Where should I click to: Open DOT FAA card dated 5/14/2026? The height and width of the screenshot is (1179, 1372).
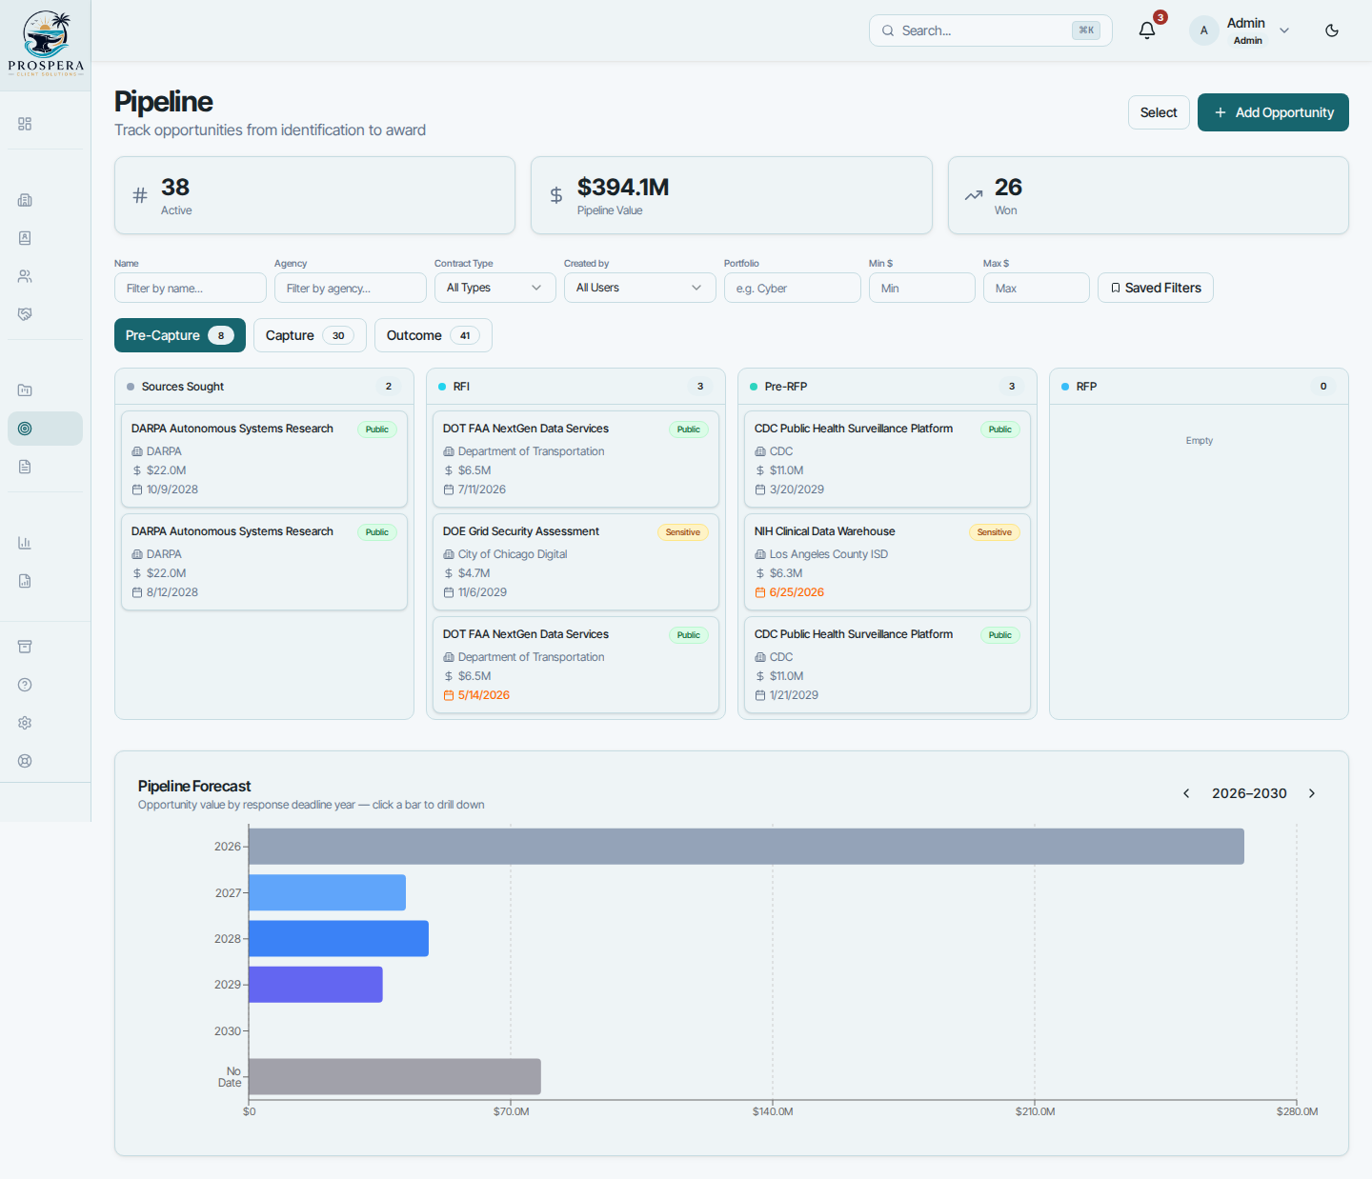pos(575,665)
